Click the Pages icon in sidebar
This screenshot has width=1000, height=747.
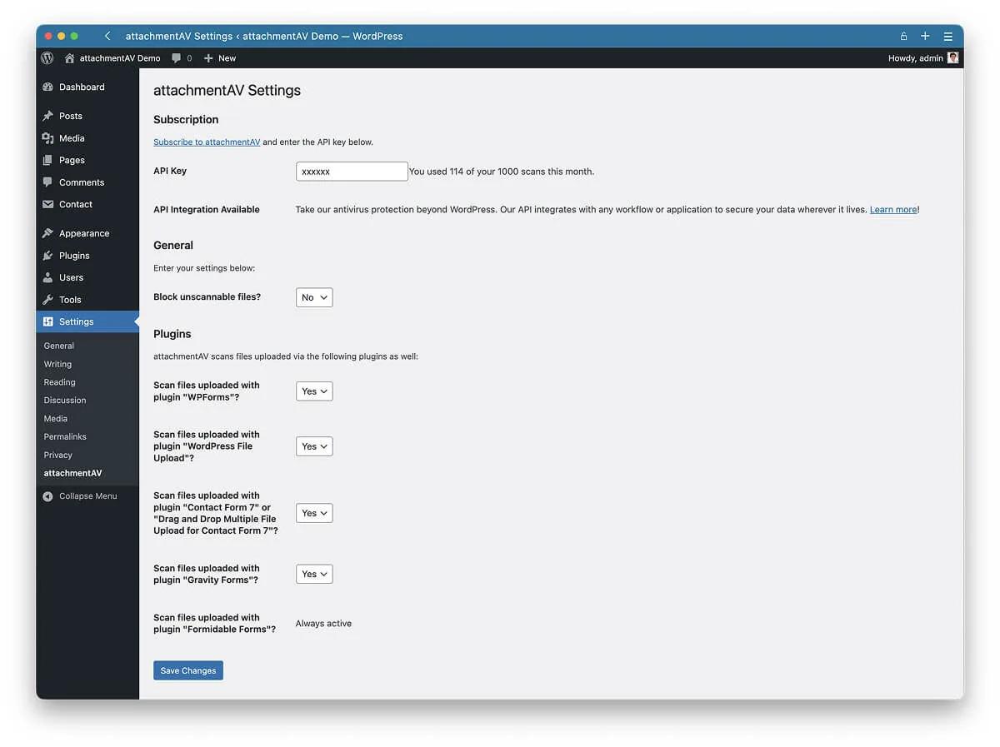tap(48, 160)
